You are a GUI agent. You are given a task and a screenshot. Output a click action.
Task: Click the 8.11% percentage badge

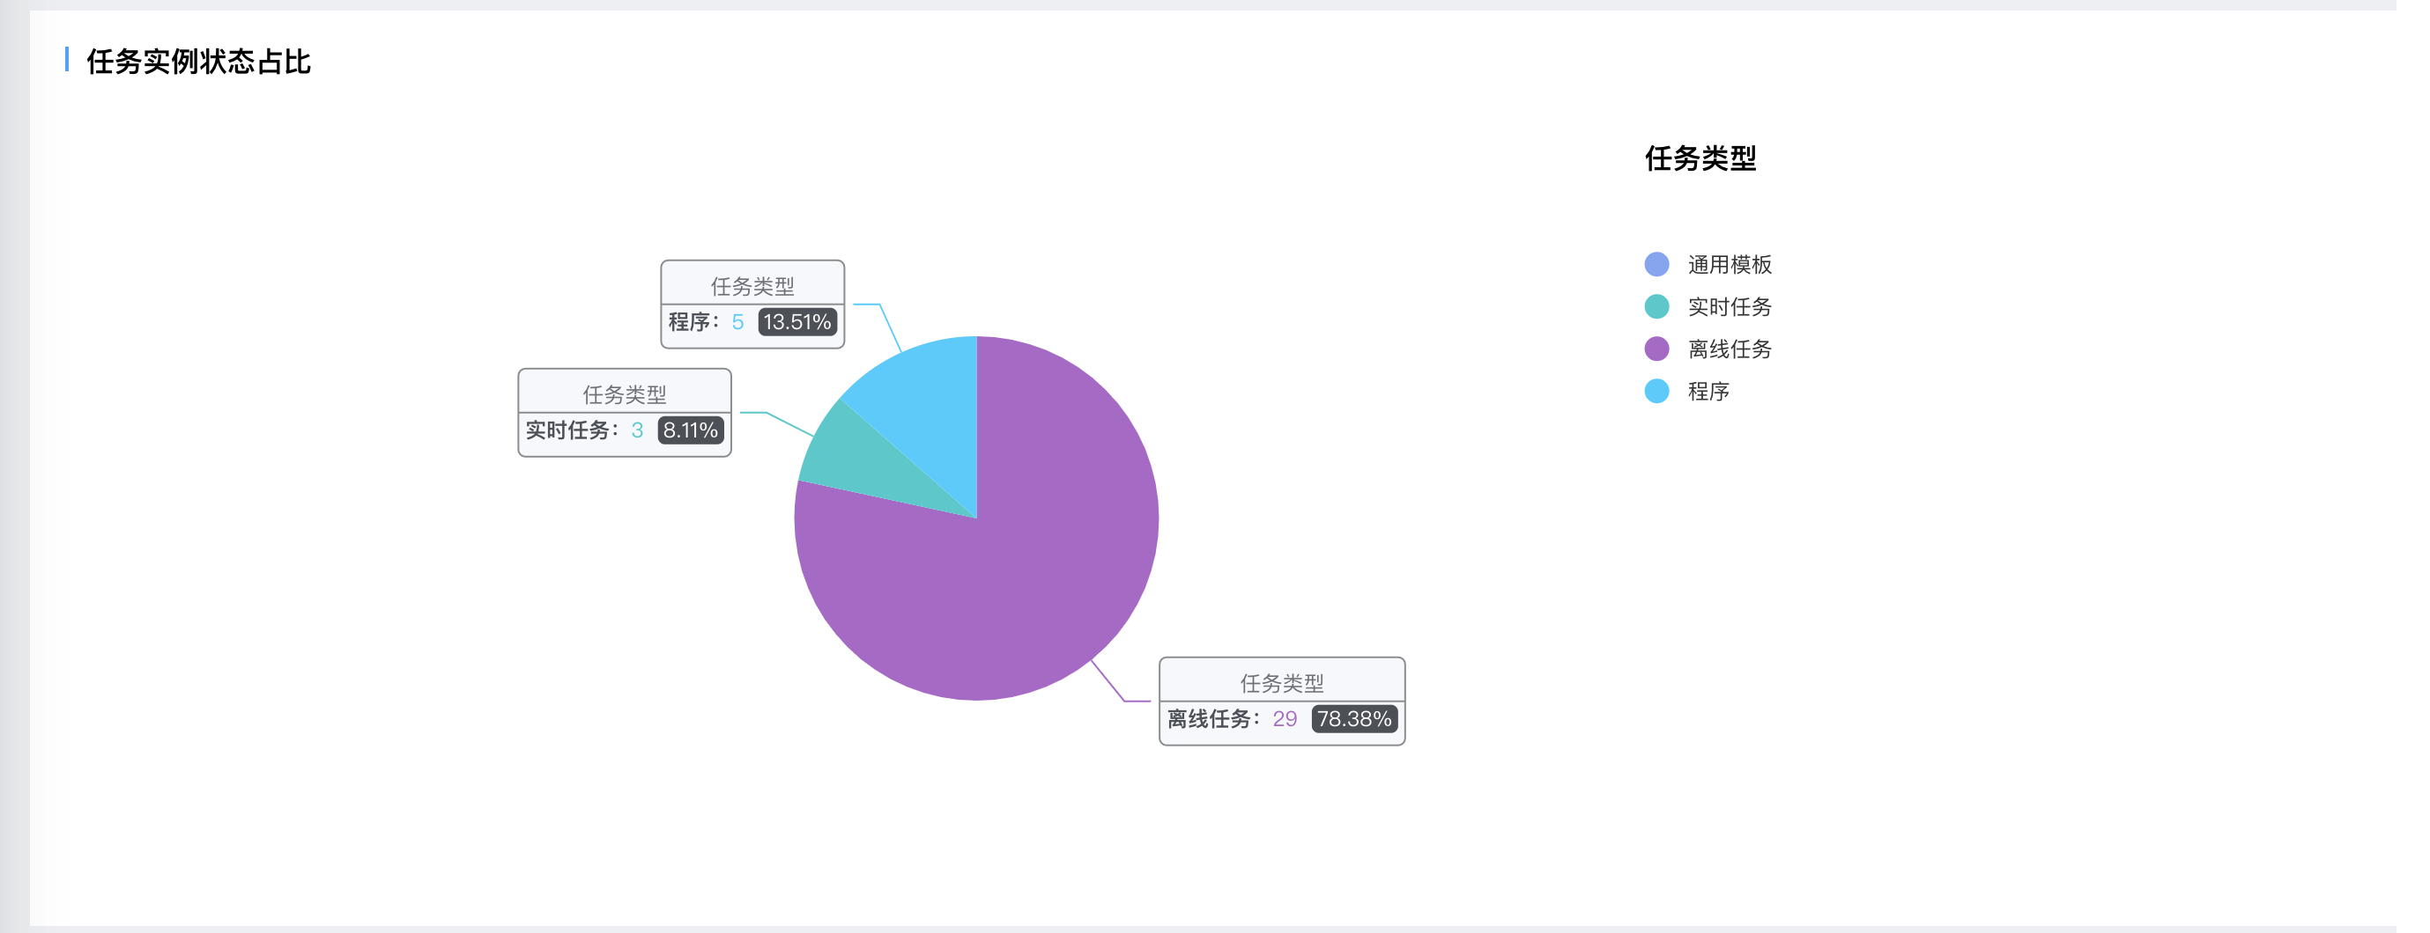(691, 430)
